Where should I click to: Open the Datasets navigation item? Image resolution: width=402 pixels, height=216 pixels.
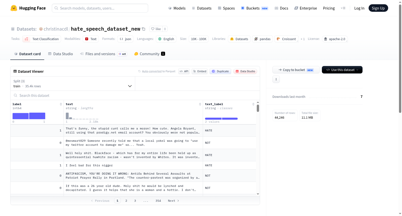pos(202,8)
